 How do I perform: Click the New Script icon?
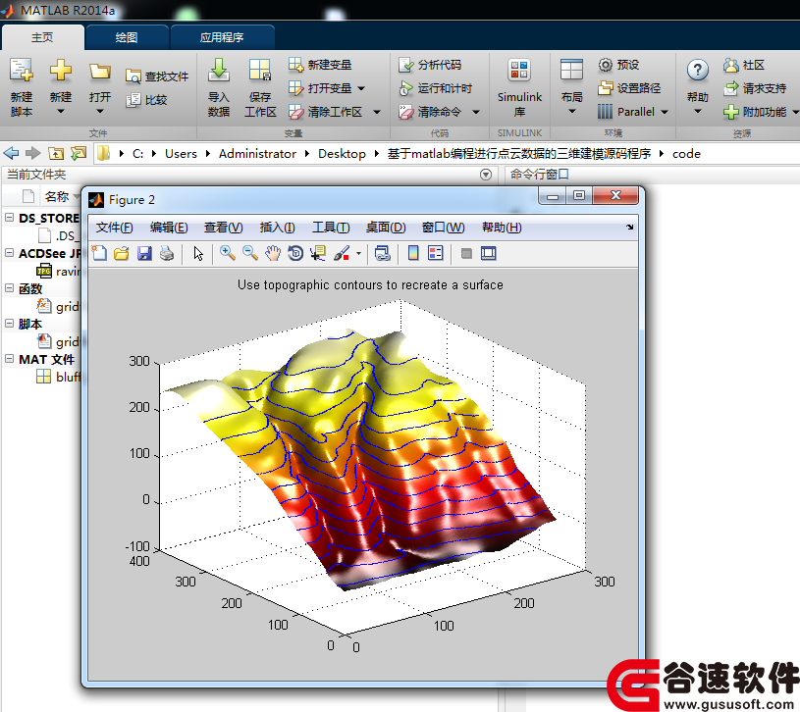[22, 70]
